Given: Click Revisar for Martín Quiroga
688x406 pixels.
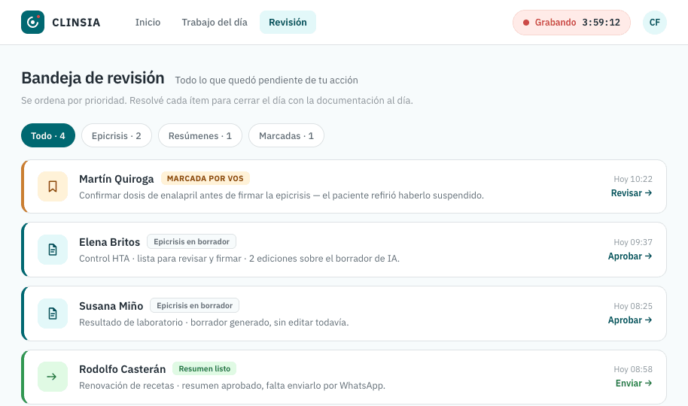Looking at the screenshot, I should (x=632, y=193).
